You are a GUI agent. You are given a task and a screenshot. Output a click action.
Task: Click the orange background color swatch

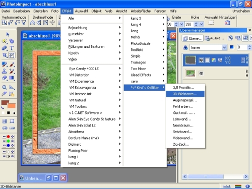click(x=12, y=106)
